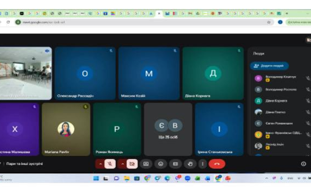
Task: Unmute the microphone in the call toolbar
Action: tap(110, 164)
